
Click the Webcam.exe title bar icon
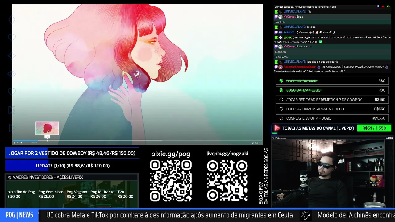(x=273, y=138)
